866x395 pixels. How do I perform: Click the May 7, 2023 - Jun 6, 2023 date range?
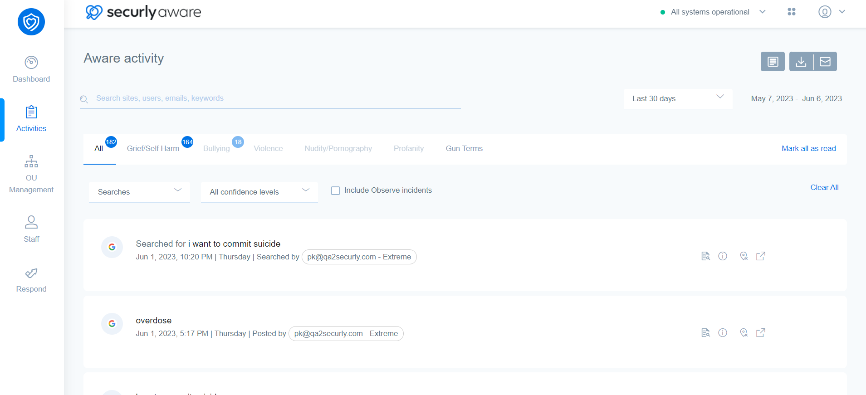796,98
